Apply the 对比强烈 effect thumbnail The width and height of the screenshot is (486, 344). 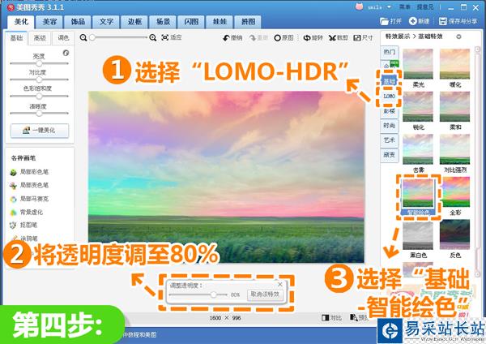click(x=454, y=149)
